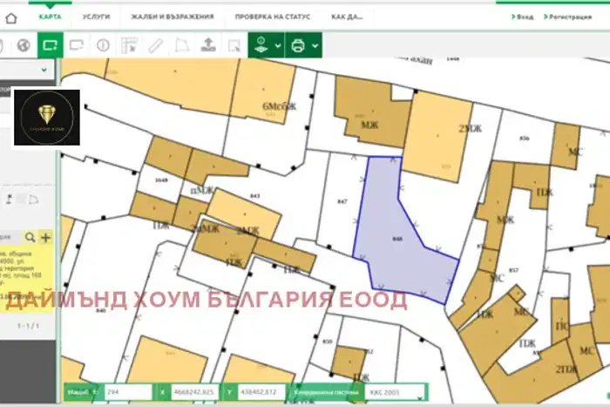Click the scale field showing 294

(x=128, y=392)
